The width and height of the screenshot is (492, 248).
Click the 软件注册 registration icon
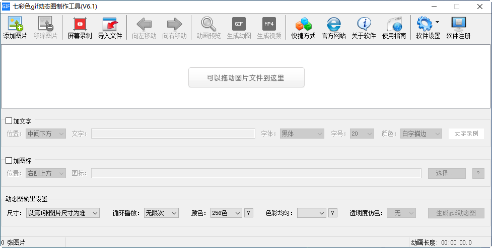tap(458, 28)
